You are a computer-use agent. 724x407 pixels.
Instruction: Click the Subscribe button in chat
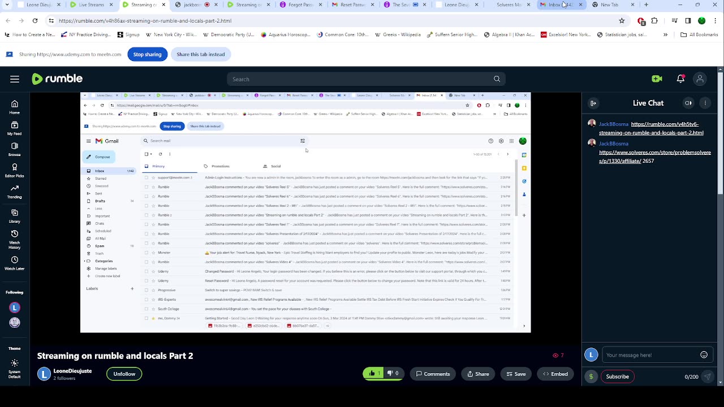coord(617,376)
